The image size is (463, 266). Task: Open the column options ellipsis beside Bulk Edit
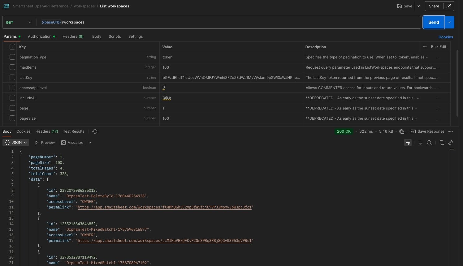[x=425, y=47]
